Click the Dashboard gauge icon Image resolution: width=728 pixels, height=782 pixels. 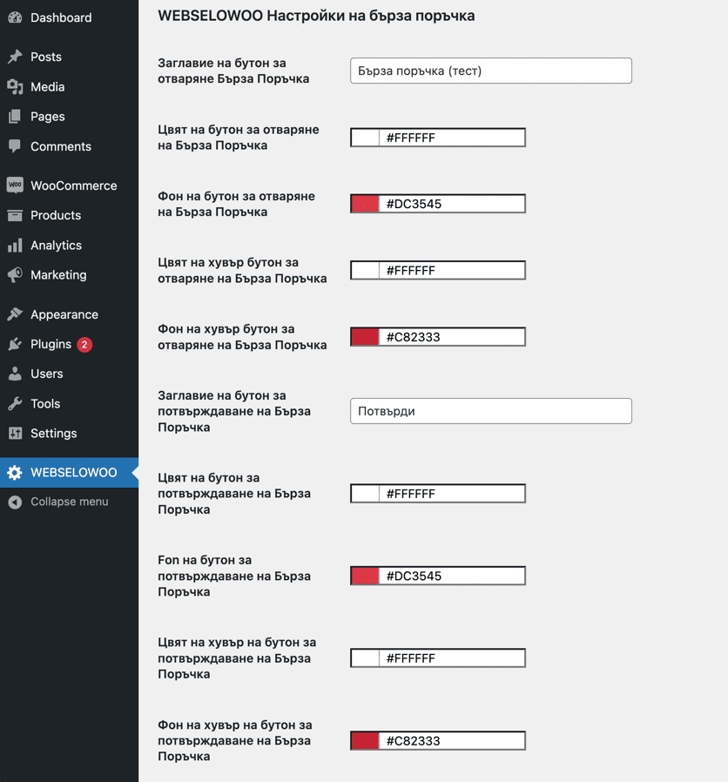(x=15, y=17)
